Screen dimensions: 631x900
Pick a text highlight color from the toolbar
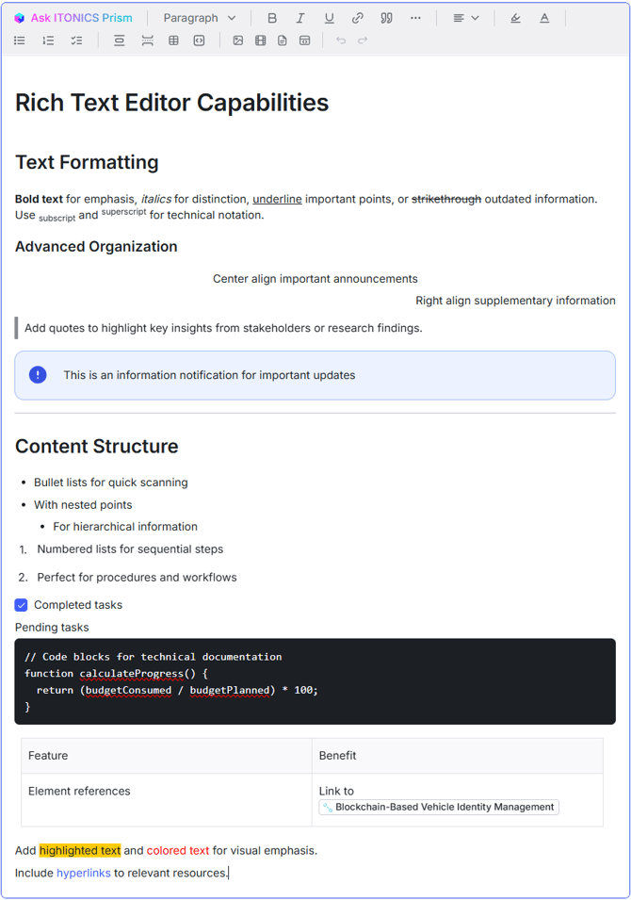tap(515, 18)
